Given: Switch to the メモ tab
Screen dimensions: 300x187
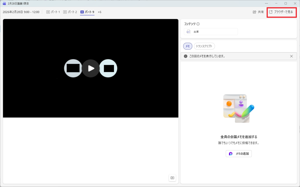Looking at the screenshot, I should [x=188, y=46].
